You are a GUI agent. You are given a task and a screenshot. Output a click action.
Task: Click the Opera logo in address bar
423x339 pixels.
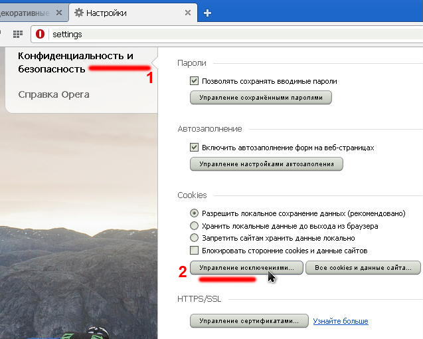coord(41,34)
